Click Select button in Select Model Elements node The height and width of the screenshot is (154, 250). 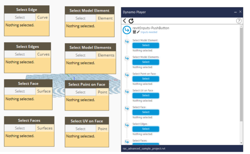coord(80,55)
